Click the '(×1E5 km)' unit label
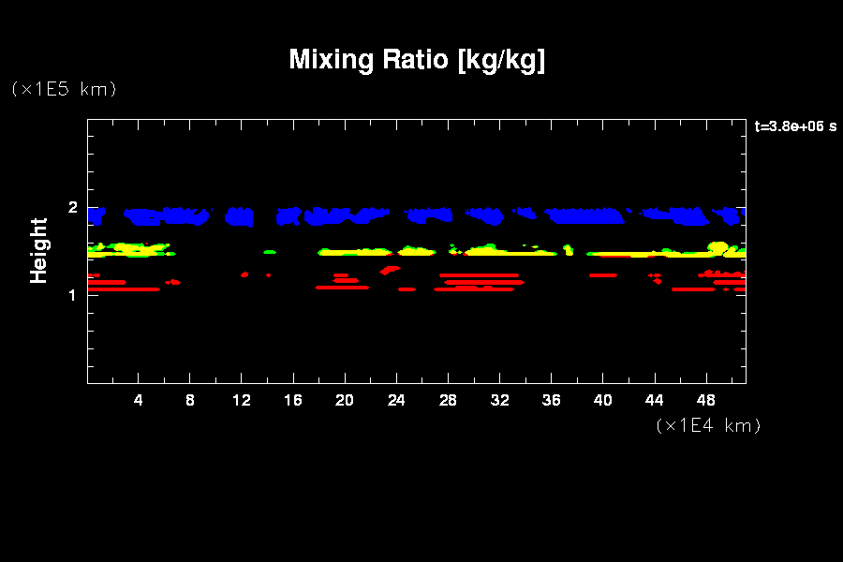 64,89
